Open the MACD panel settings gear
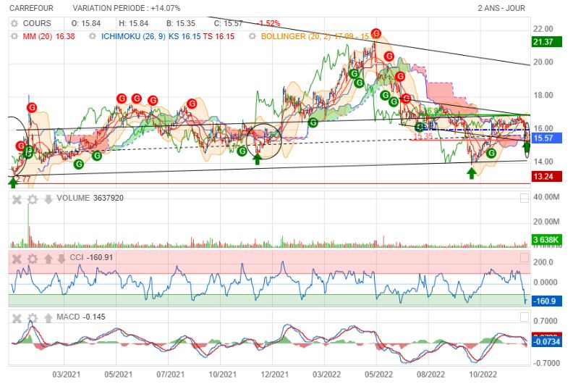573x384 pixels. (x=33, y=318)
